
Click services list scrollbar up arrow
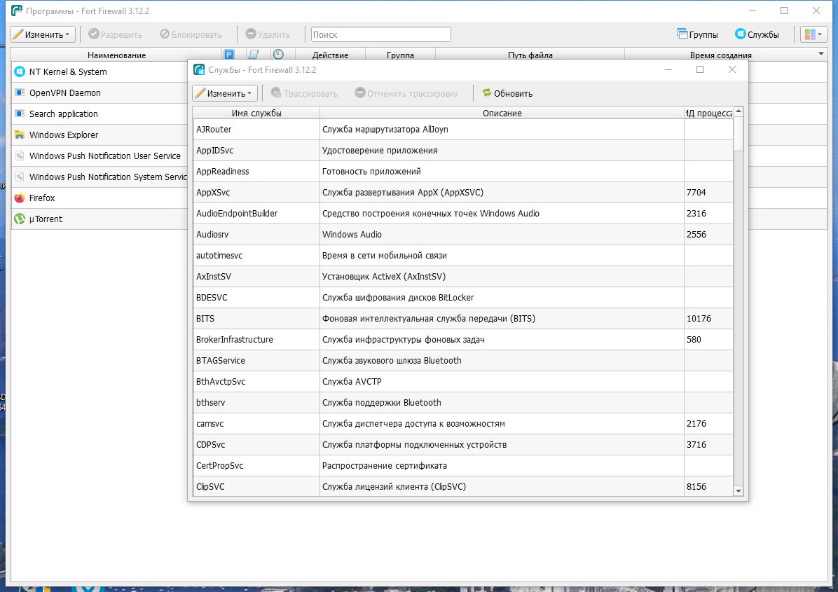point(739,111)
